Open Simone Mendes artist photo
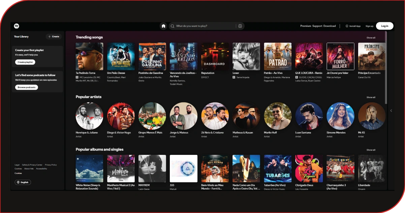 pyautogui.click(x=340, y=116)
